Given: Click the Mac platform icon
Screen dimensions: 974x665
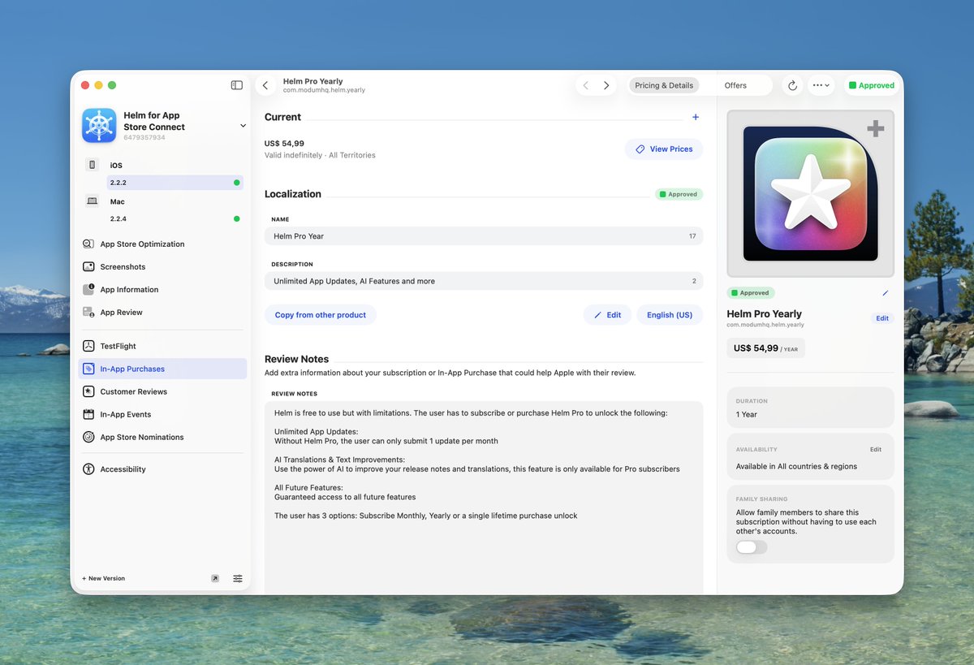Looking at the screenshot, I should click(x=93, y=201).
